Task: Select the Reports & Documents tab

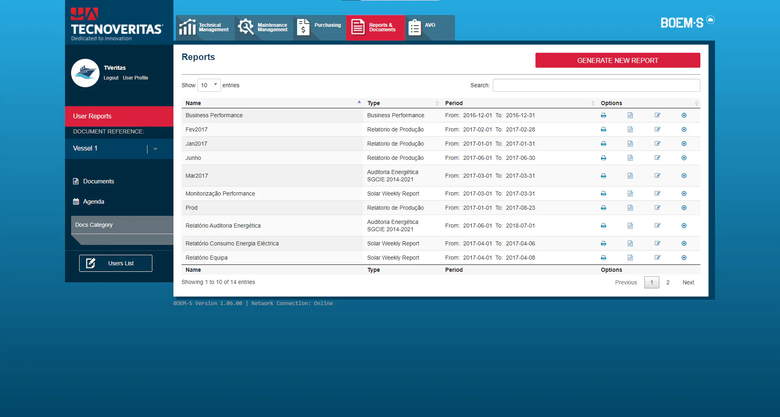Action: (x=375, y=28)
